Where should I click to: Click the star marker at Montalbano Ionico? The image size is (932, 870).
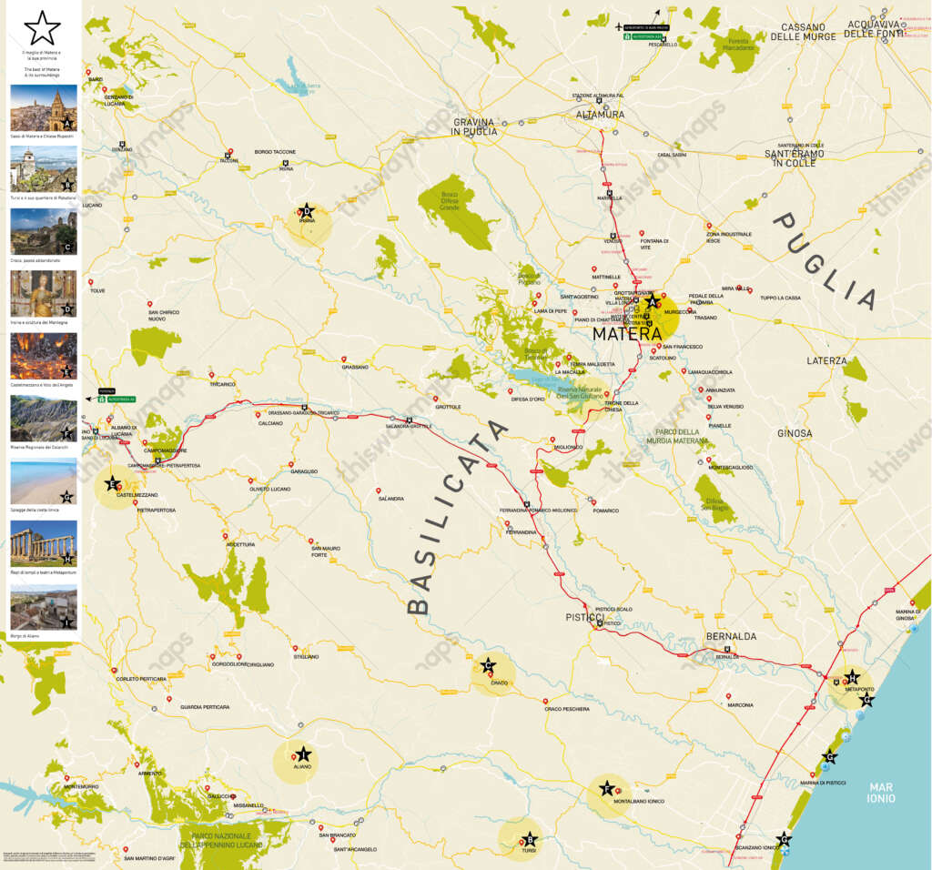pyautogui.click(x=607, y=789)
